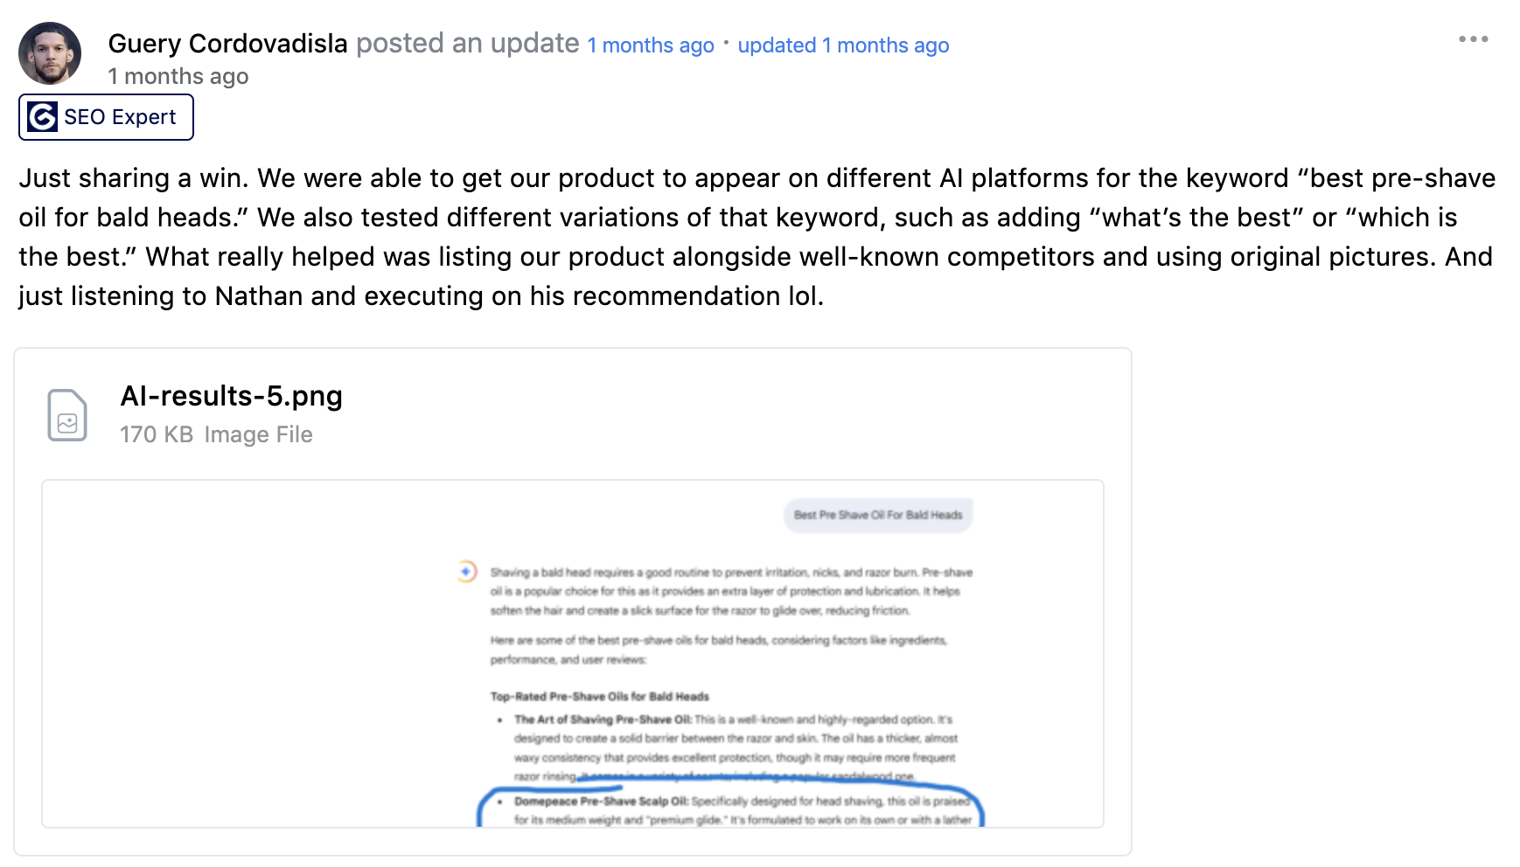Click the gray "1 months ago" text under name

178,77
